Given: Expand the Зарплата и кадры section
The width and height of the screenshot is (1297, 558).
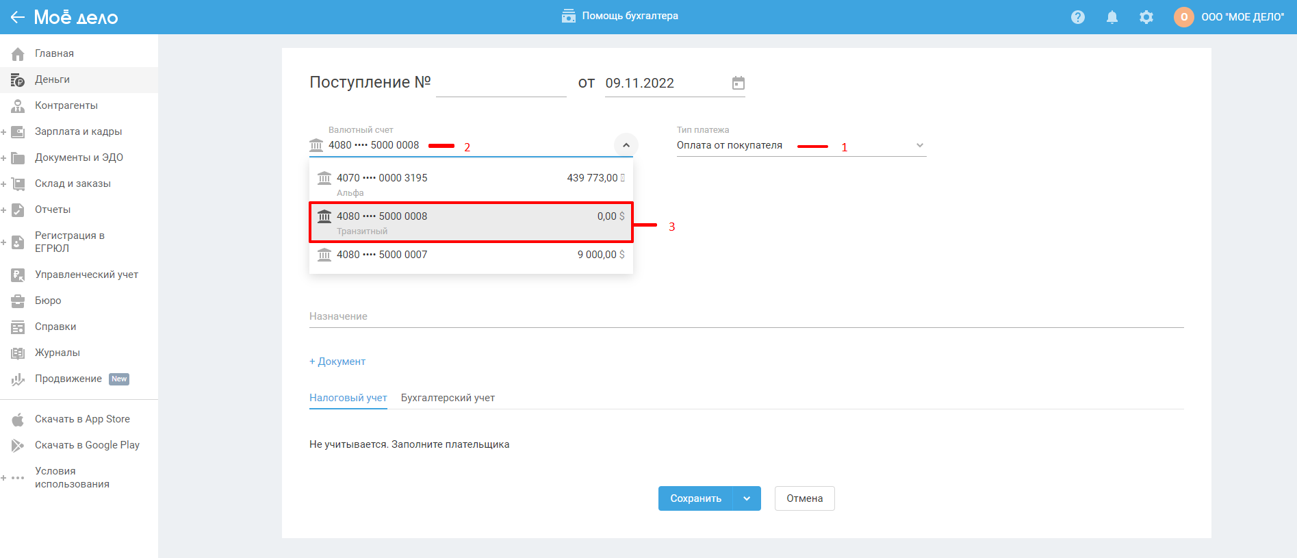Looking at the screenshot, I should click(4, 132).
